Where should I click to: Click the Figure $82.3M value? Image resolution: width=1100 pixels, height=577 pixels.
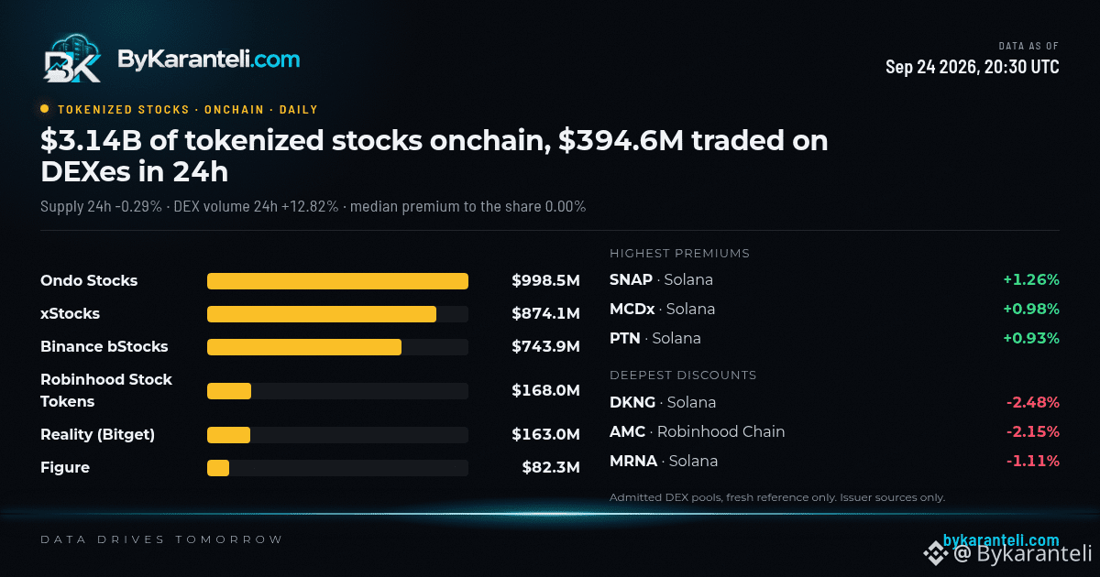(x=551, y=467)
